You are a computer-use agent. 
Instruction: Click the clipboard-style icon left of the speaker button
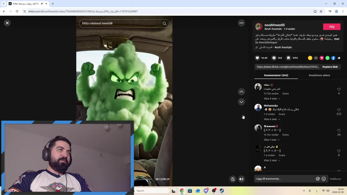tap(233, 179)
